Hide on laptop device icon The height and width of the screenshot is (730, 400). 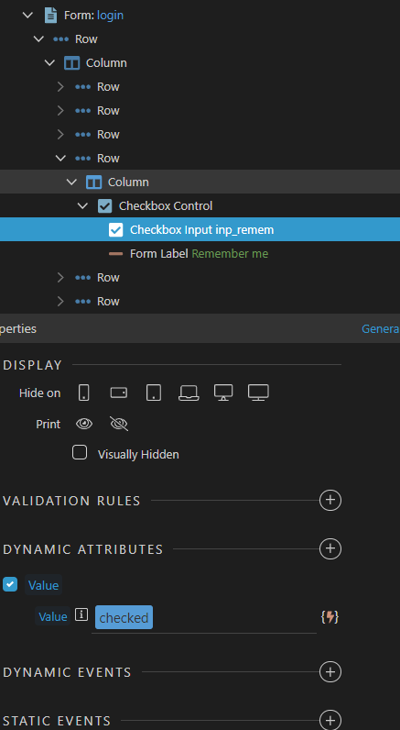(x=189, y=393)
